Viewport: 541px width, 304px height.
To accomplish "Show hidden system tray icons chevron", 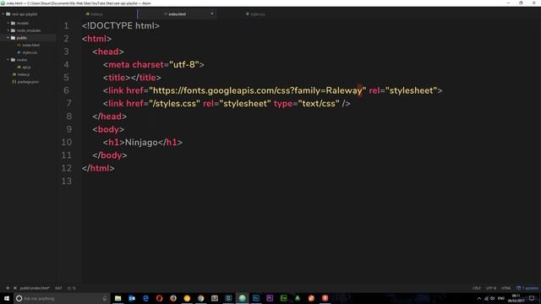I will tap(479, 298).
